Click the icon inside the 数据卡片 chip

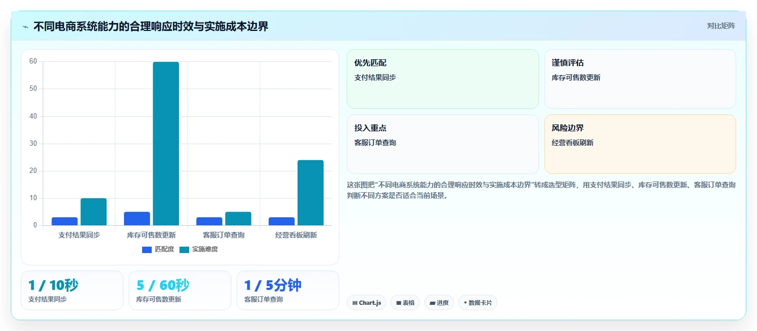click(465, 303)
